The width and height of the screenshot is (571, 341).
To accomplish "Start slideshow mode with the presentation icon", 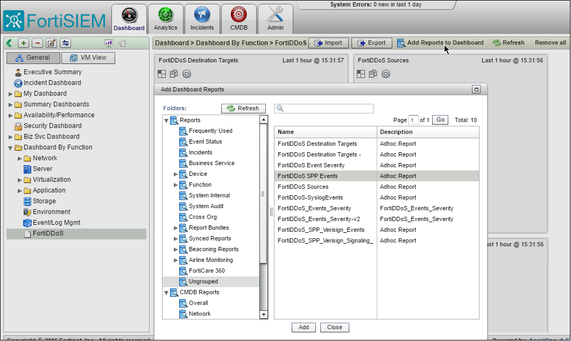I will pyautogui.click(x=108, y=42).
